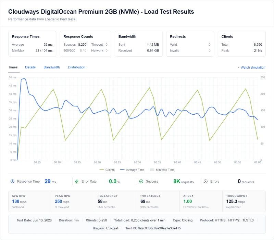This screenshot has height=240, width=274.
Task: Open the Distribution tab
Action: pyautogui.click(x=76, y=67)
